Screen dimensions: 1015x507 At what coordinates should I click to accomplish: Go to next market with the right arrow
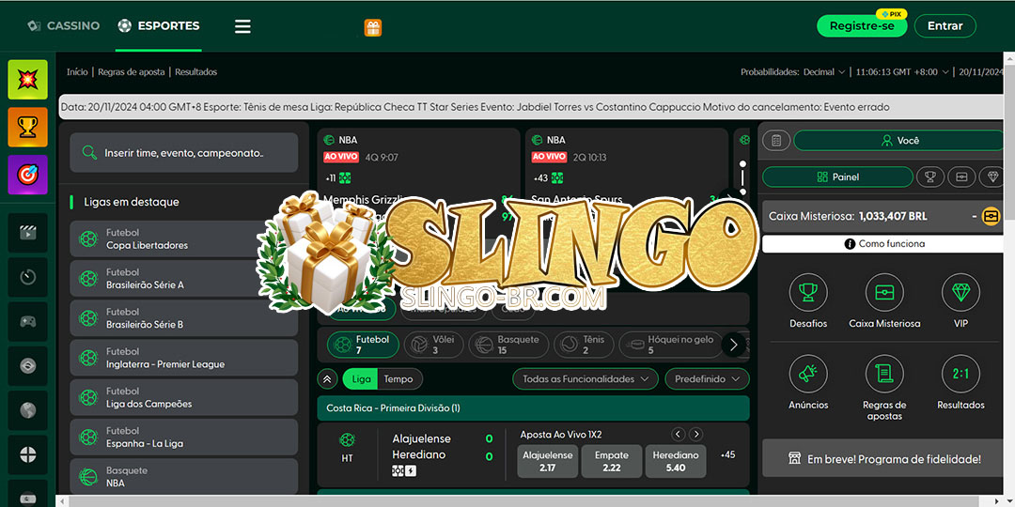point(695,435)
